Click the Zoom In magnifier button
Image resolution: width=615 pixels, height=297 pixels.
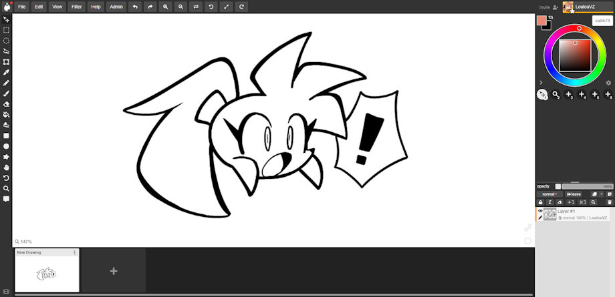[166, 7]
